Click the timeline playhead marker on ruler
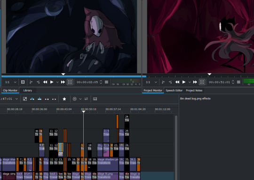254x180 pixels. (83, 112)
